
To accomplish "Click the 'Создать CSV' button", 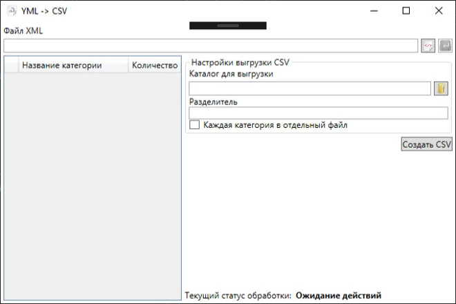I will tap(426, 144).
